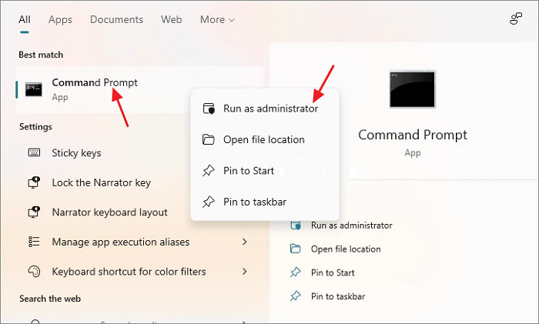
Task: Expand the More dropdown in the search tabs
Action: click(x=217, y=19)
